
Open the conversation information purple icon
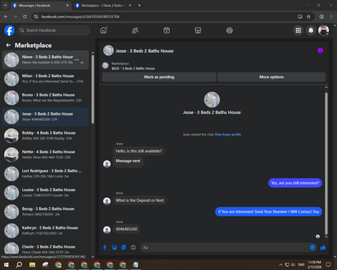click(320, 51)
